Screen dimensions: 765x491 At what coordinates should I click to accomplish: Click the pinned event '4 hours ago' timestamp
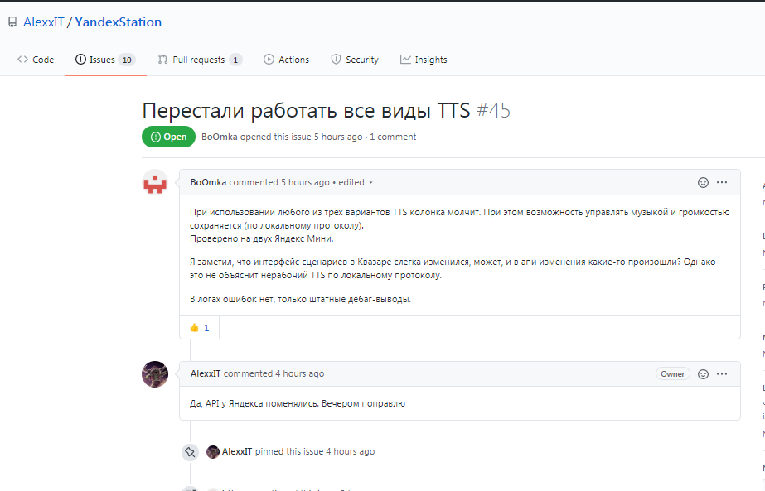click(351, 451)
